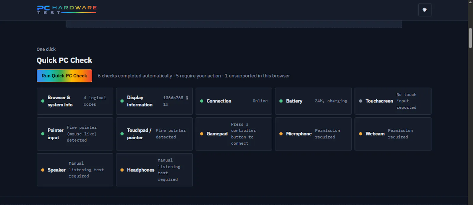Click 'Fine pointer (mouse-like) detected' text
473x205 pixels.
(x=82, y=134)
